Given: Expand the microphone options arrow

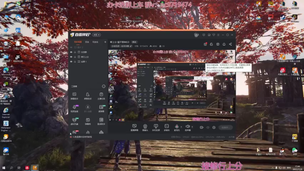Looking at the screenshot, I should 181,127.
